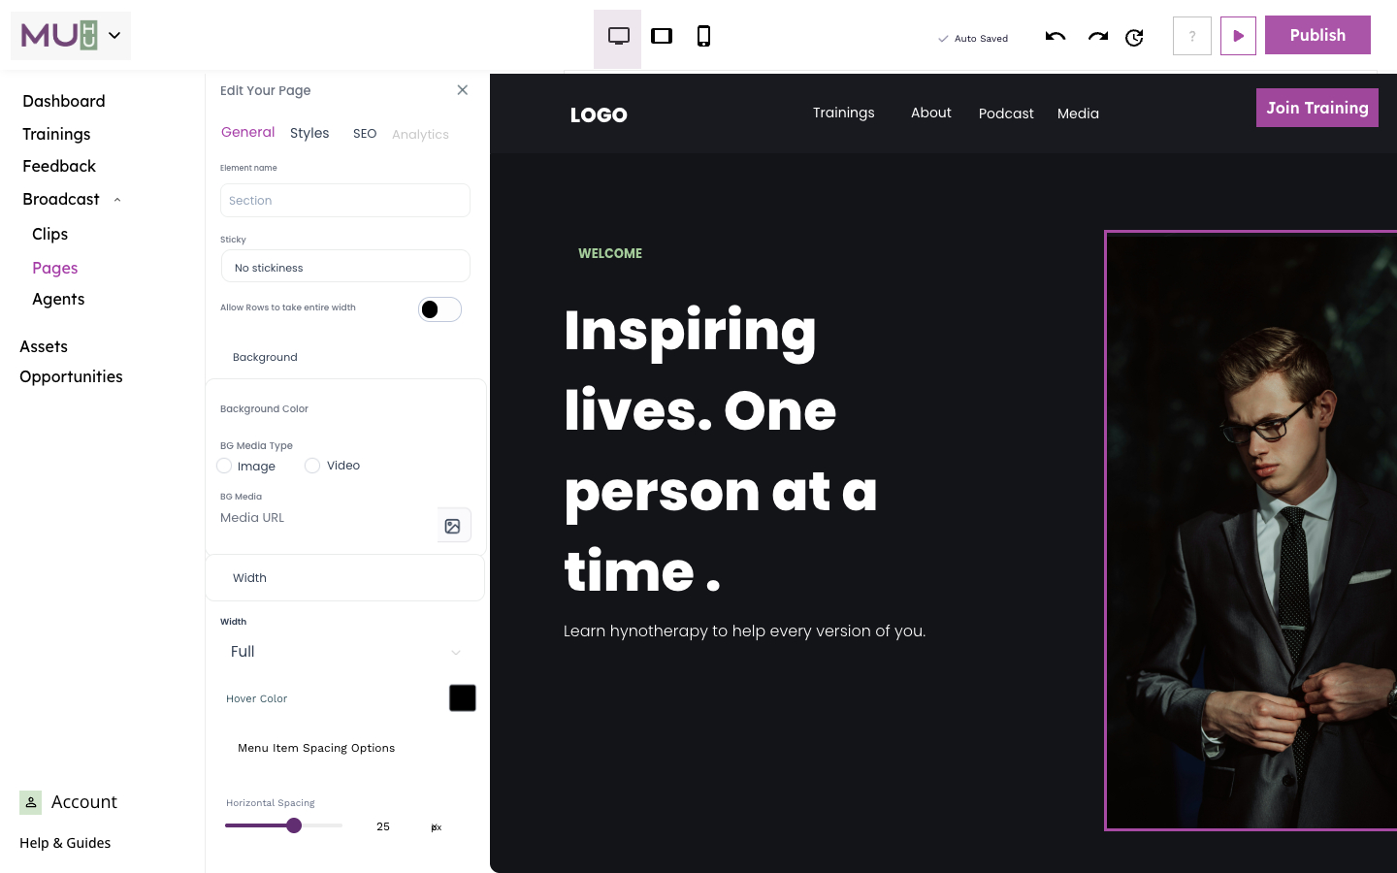
Task: Open Help & Guides link
Action: [65, 843]
